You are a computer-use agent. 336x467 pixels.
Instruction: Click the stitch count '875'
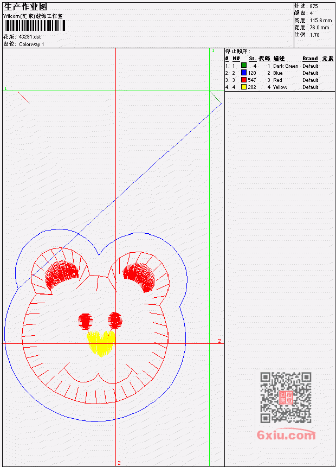314,7
